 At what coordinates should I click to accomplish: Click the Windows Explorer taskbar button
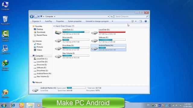tap(30, 105)
